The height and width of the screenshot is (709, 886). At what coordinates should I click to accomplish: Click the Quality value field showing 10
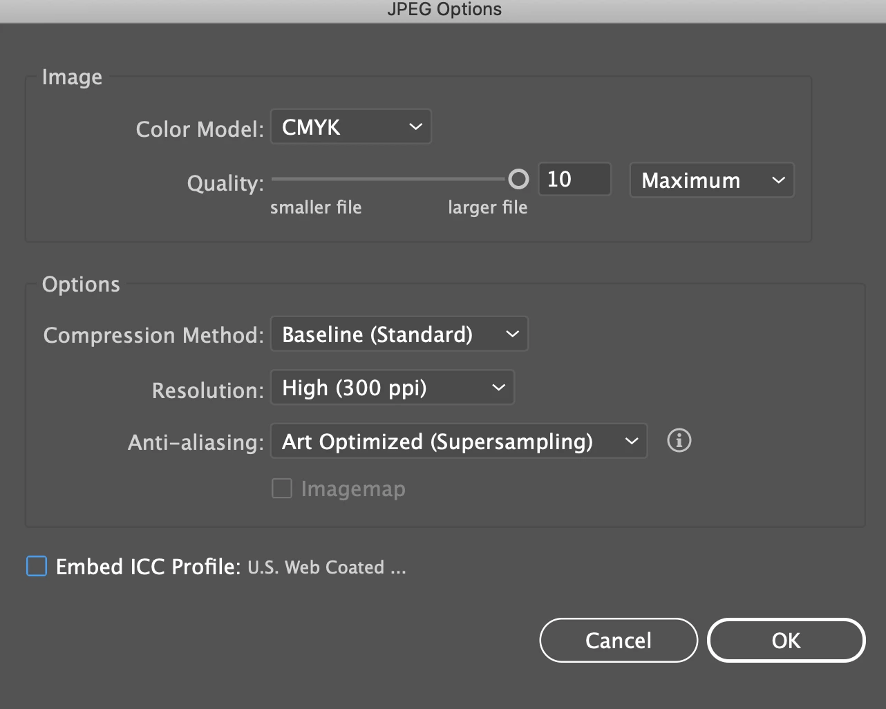(x=574, y=180)
